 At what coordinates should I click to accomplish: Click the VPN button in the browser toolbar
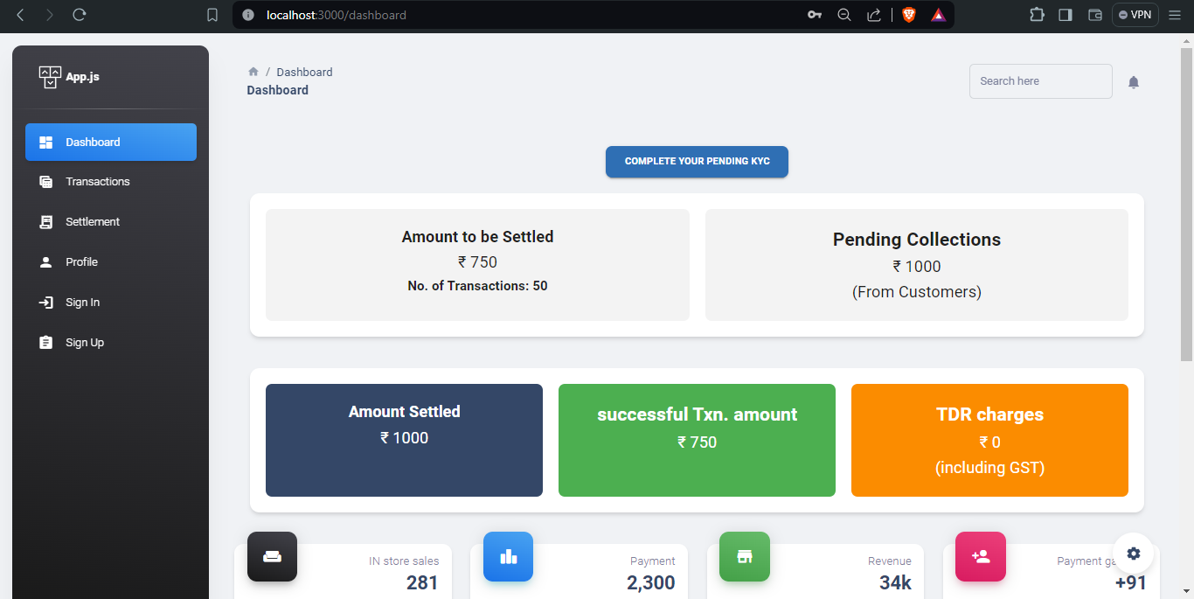click(x=1135, y=14)
